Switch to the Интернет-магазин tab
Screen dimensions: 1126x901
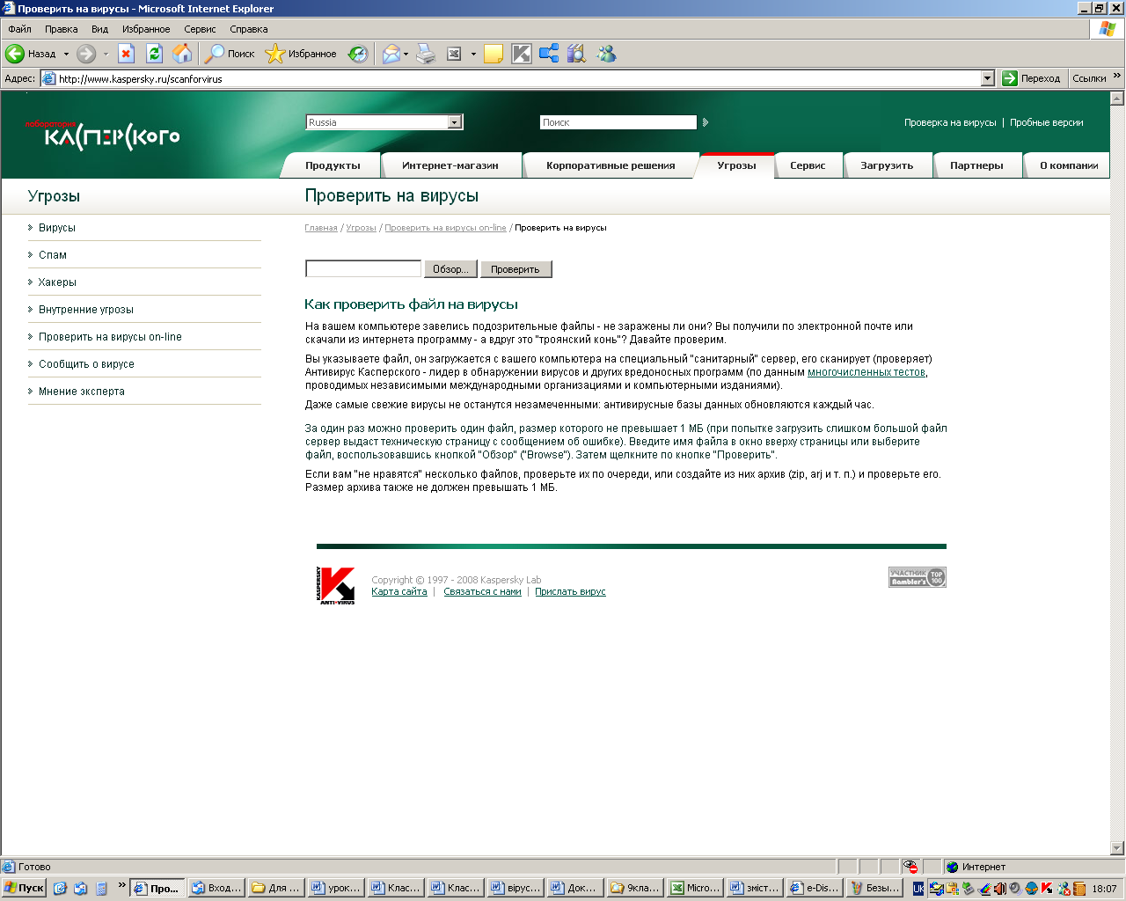450,165
